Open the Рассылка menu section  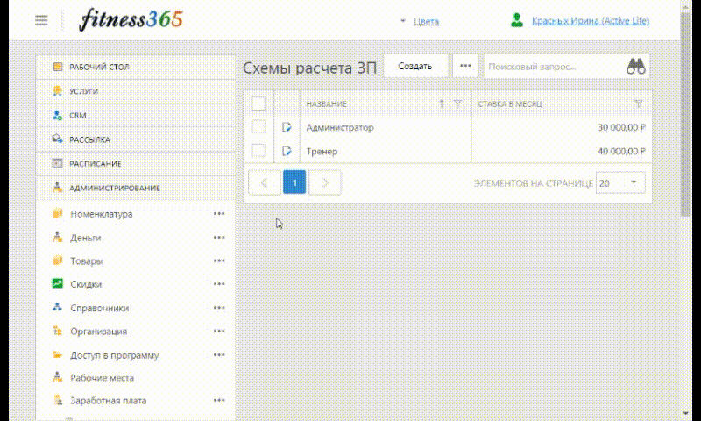pyautogui.click(x=136, y=139)
